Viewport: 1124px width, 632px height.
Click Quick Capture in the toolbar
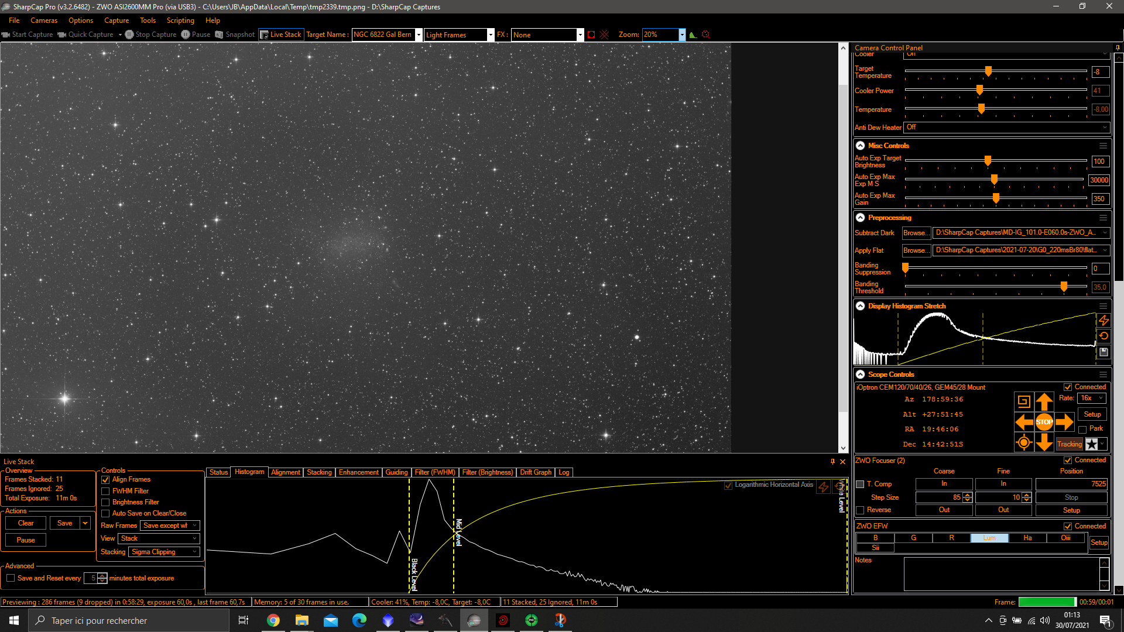85,35
